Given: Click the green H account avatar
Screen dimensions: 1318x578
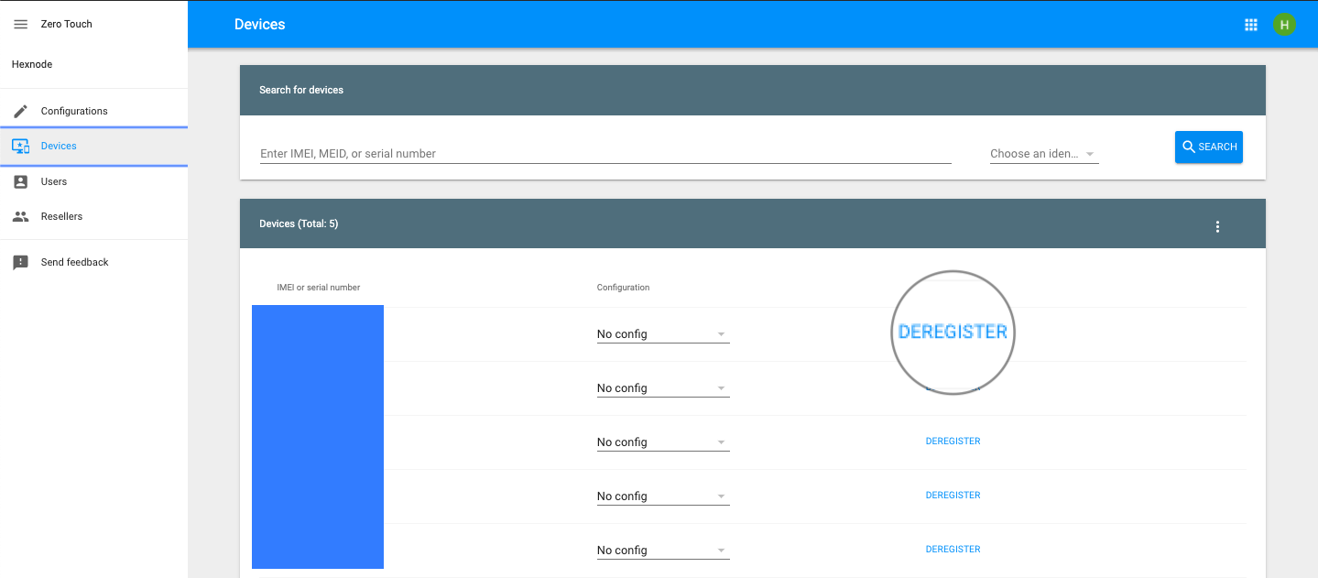Looking at the screenshot, I should [1284, 25].
